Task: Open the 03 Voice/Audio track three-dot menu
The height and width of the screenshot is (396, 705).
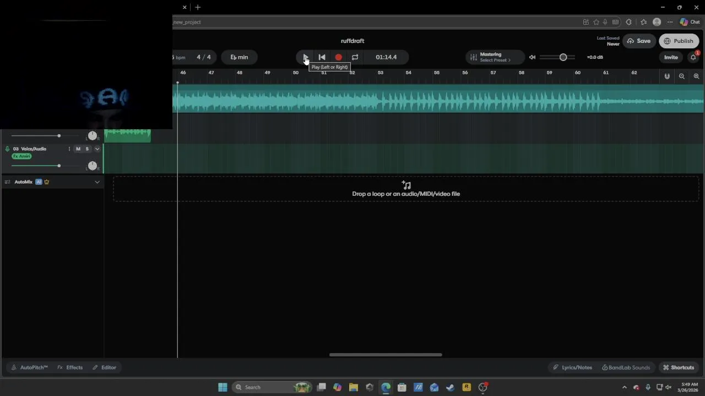Action: [x=69, y=149]
